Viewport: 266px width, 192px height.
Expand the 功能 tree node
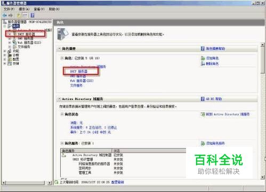click(x=5, y=51)
